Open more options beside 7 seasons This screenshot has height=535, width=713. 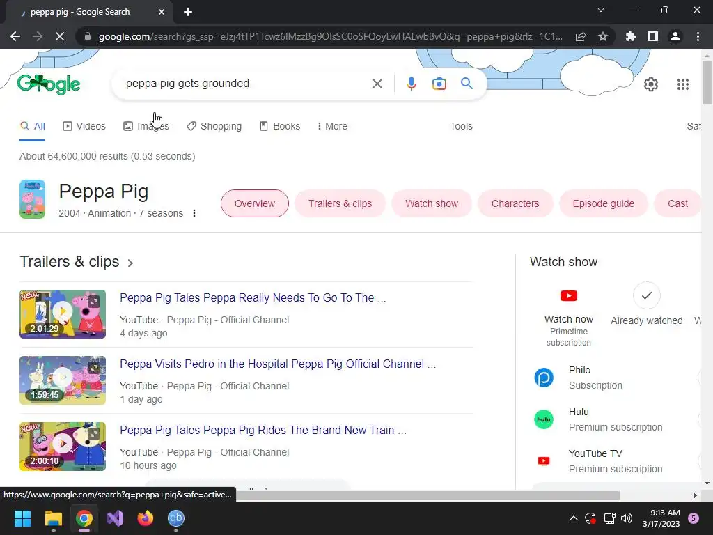point(194,213)
